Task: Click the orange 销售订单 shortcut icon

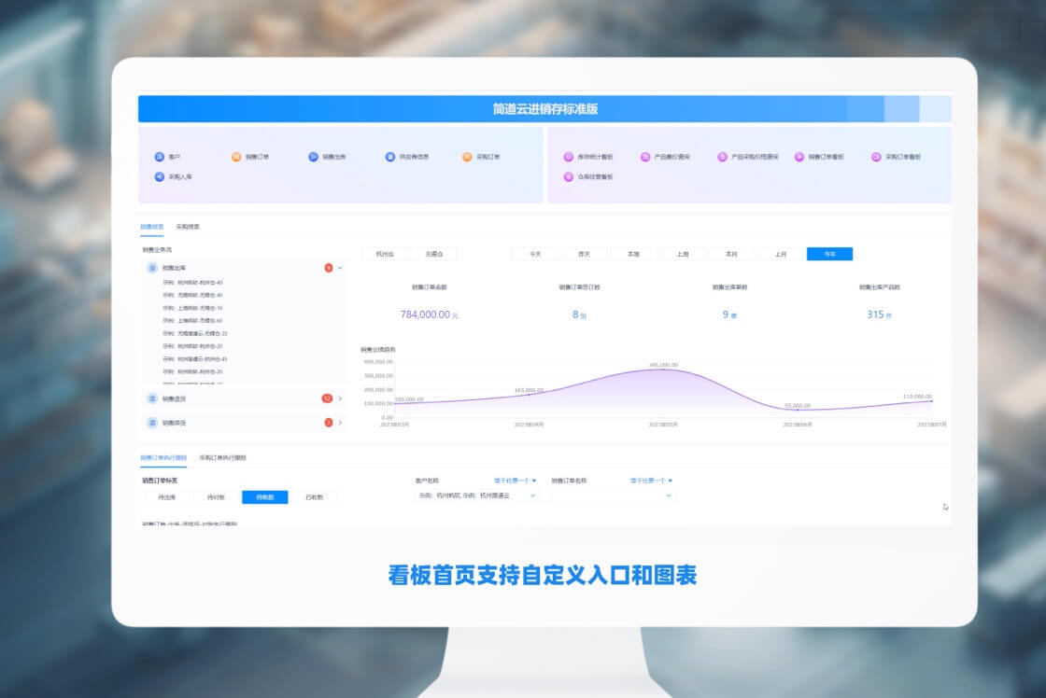Action: pyautogui.click(x=236, y=157)
